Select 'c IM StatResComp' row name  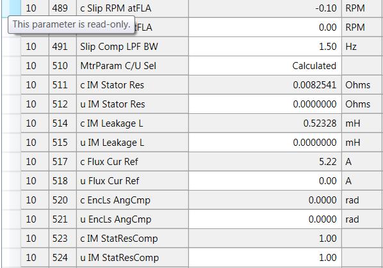point(118,239)
